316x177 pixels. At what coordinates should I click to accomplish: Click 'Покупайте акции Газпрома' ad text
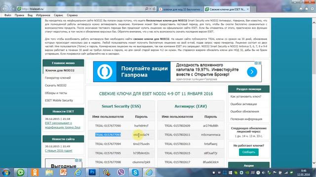(144, 72)
